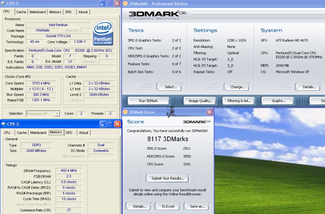
Task: Click the Run 3DMark button
Action: [x=148, y=101]
